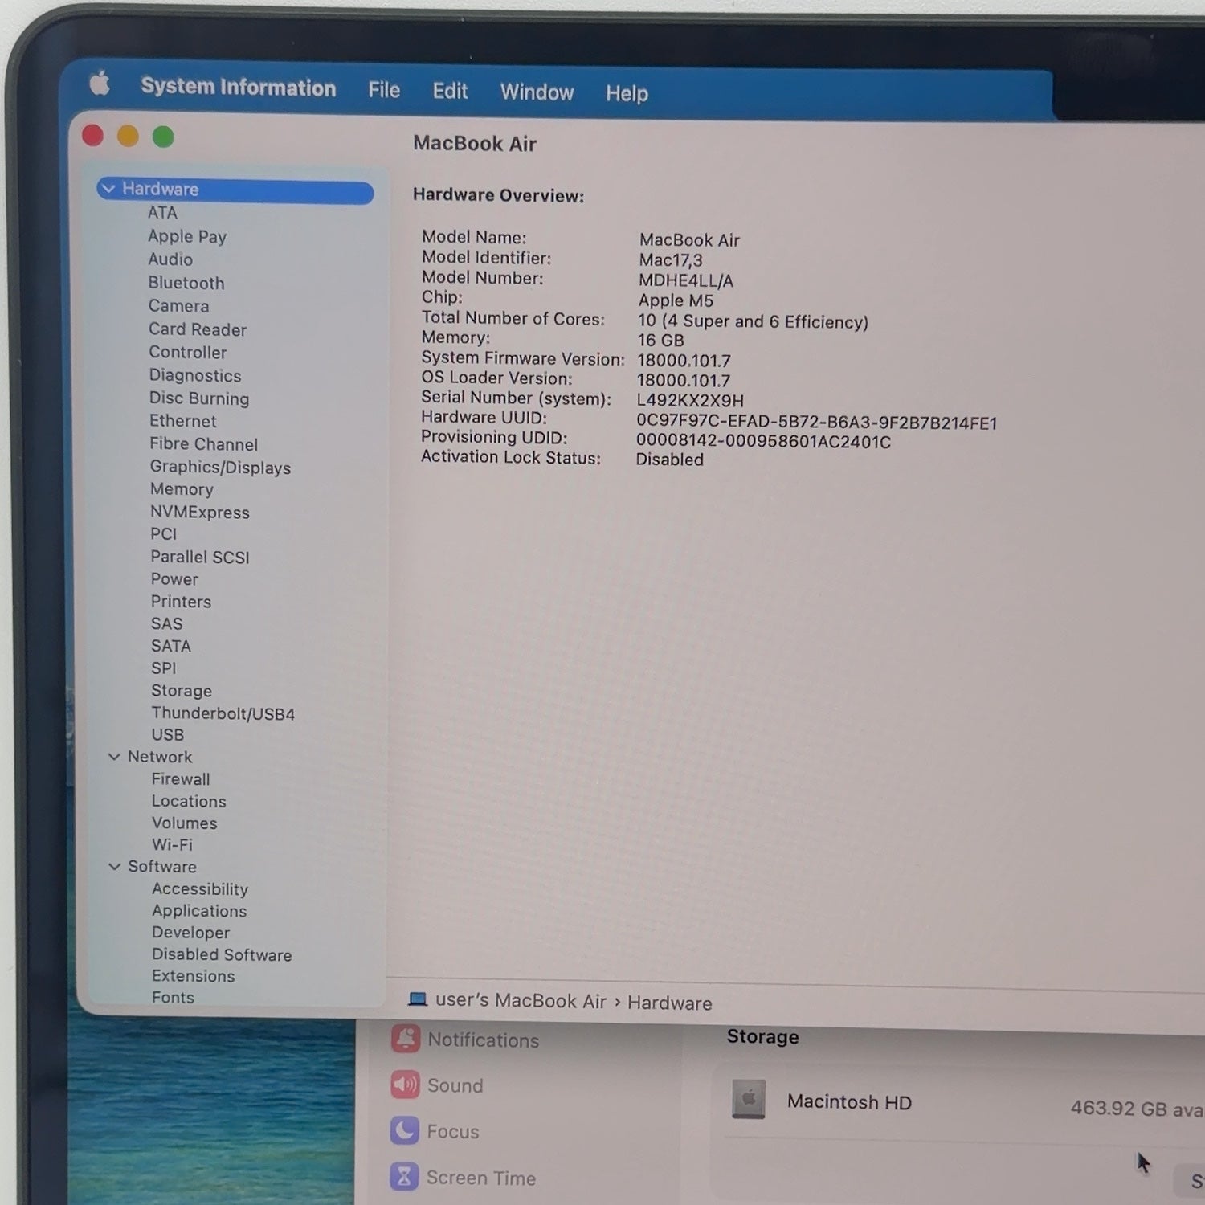Image resolution: width=1205 pixels, height=1205 pixels.
Task: Select SPI in the sidebar
Action: pos(163,668)
